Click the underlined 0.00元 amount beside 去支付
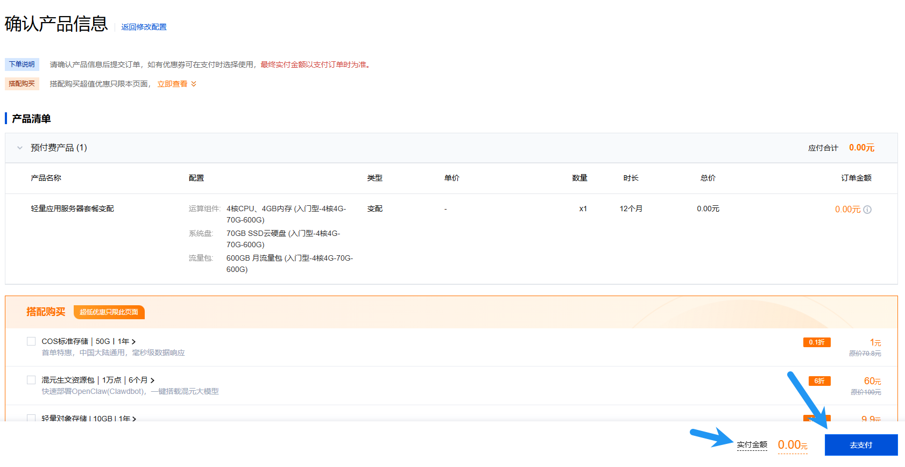The image size is (905, 467). (x=792, y=445)
